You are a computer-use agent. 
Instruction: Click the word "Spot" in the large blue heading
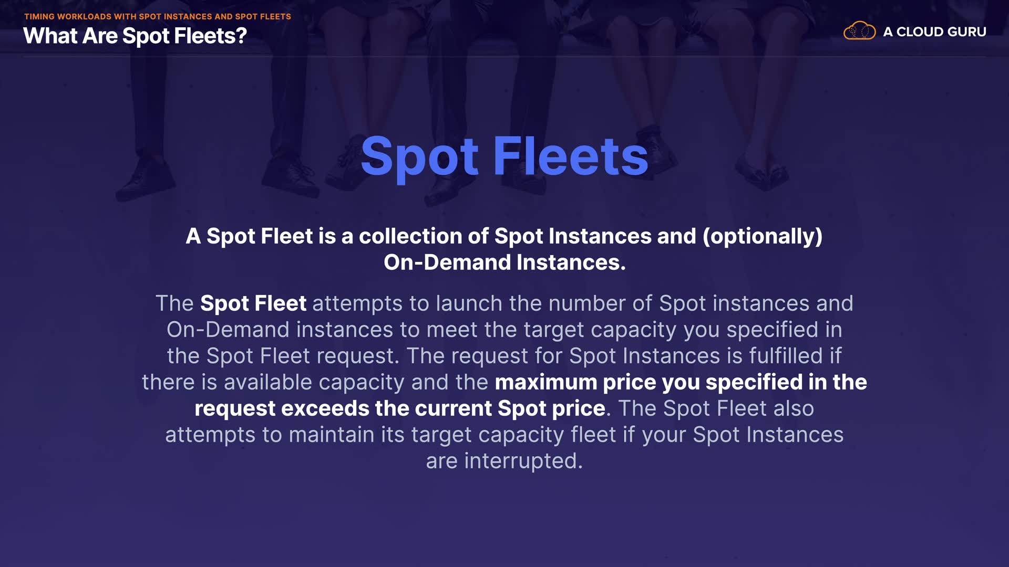(419, 156)
